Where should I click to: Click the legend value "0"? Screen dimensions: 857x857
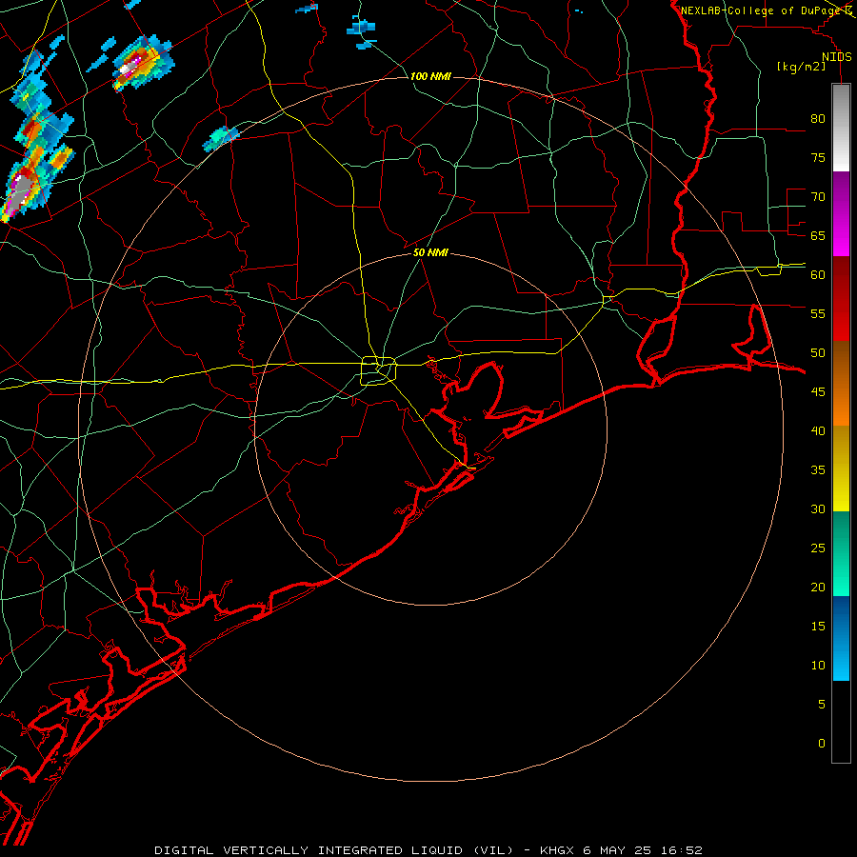(x=822, y=744)
